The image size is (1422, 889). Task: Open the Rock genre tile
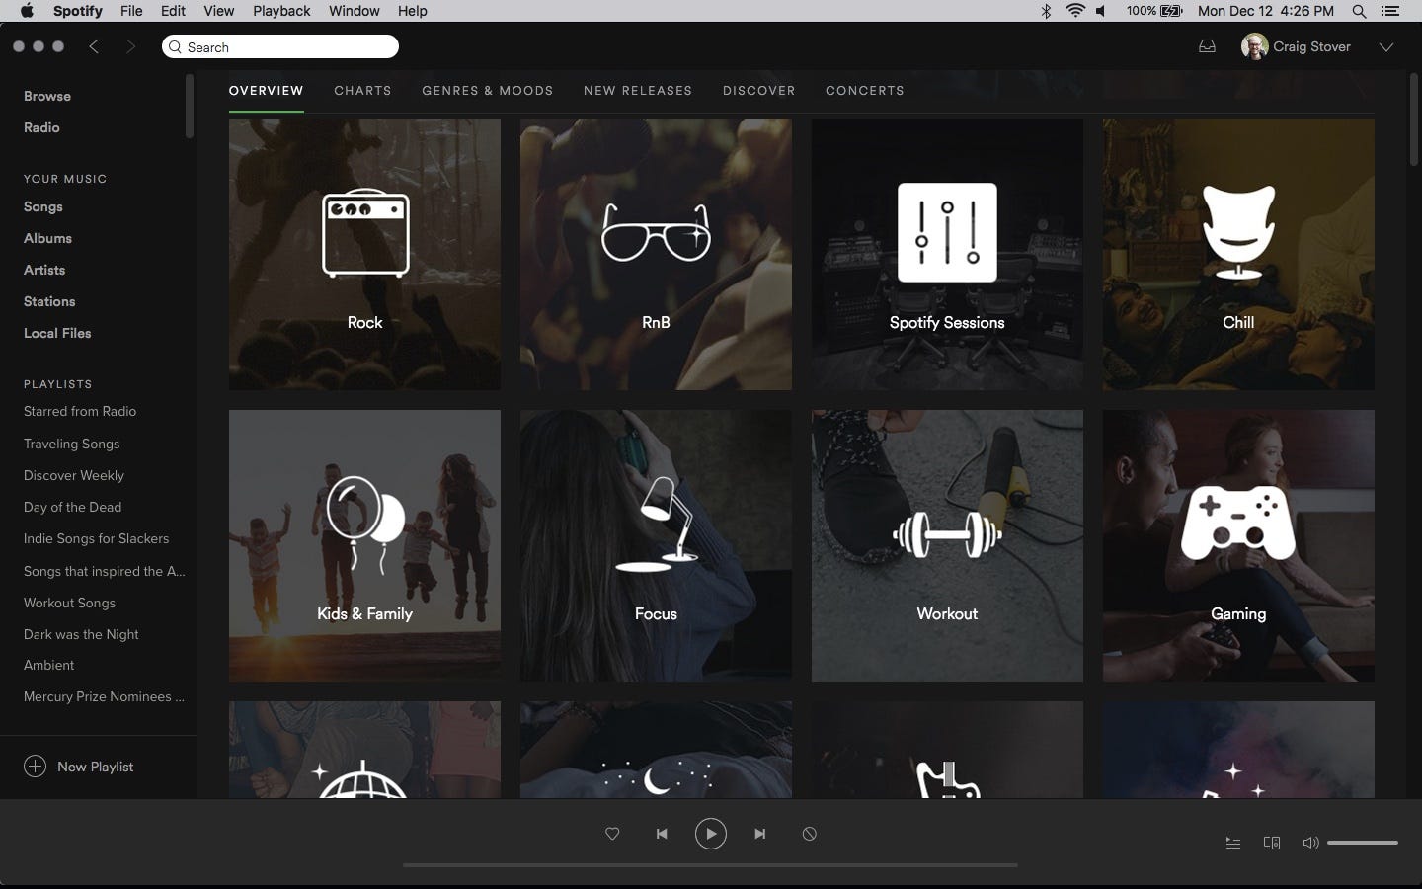[x=364, y=254]
